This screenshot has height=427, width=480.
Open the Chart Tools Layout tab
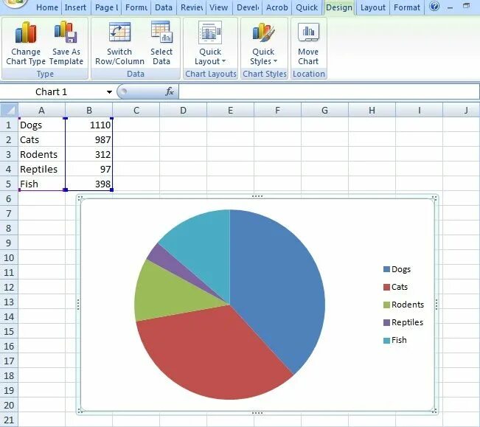point(372,7)
